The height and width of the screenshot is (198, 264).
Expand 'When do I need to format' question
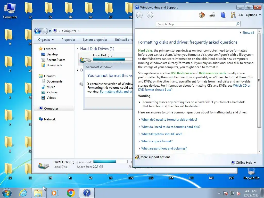click(x=169, y=120)
